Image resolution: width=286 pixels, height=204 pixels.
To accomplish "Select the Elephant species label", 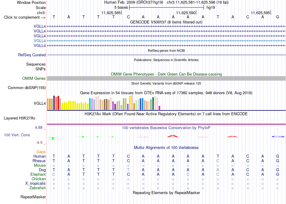I will point(38,174).
